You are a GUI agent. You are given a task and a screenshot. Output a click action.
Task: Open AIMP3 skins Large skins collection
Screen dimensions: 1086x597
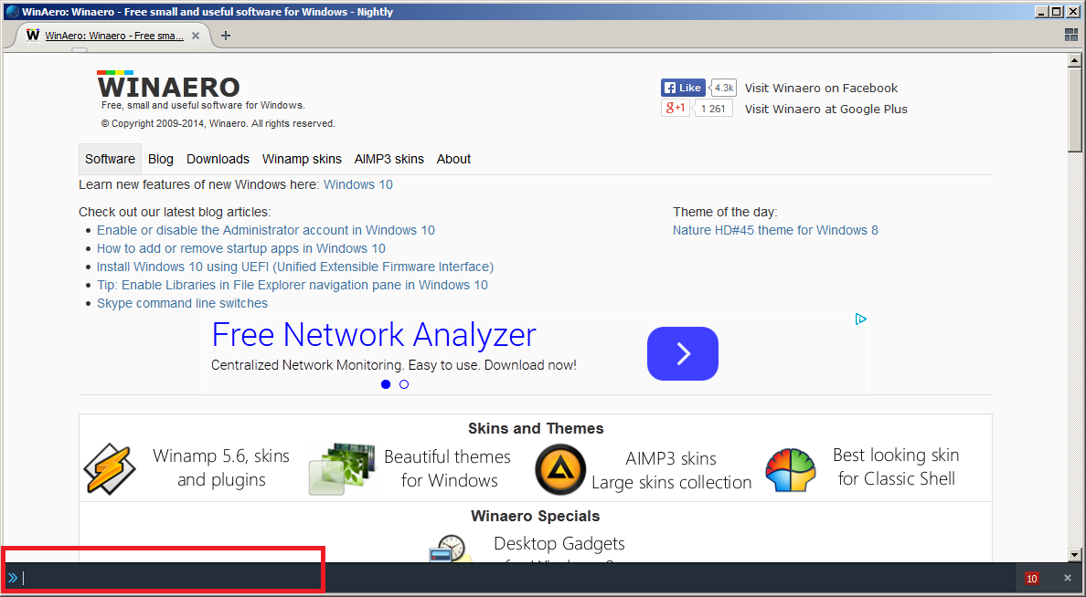[x=671, y=470]
